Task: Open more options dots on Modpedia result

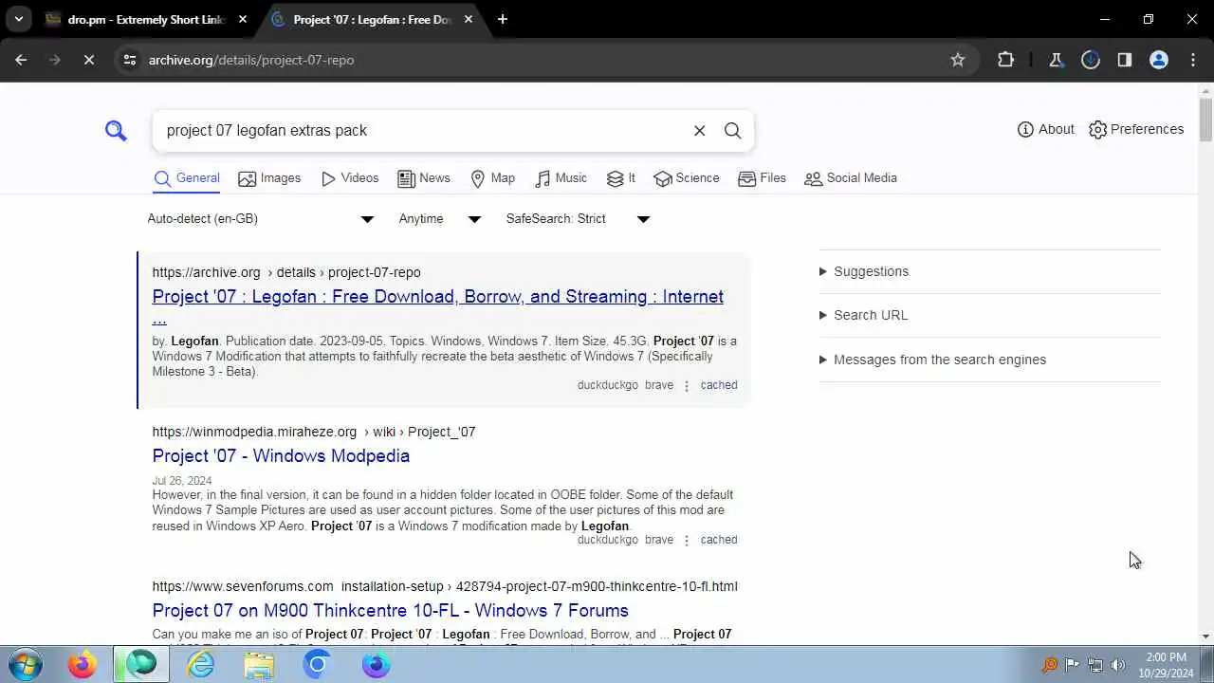Action: 687,540
